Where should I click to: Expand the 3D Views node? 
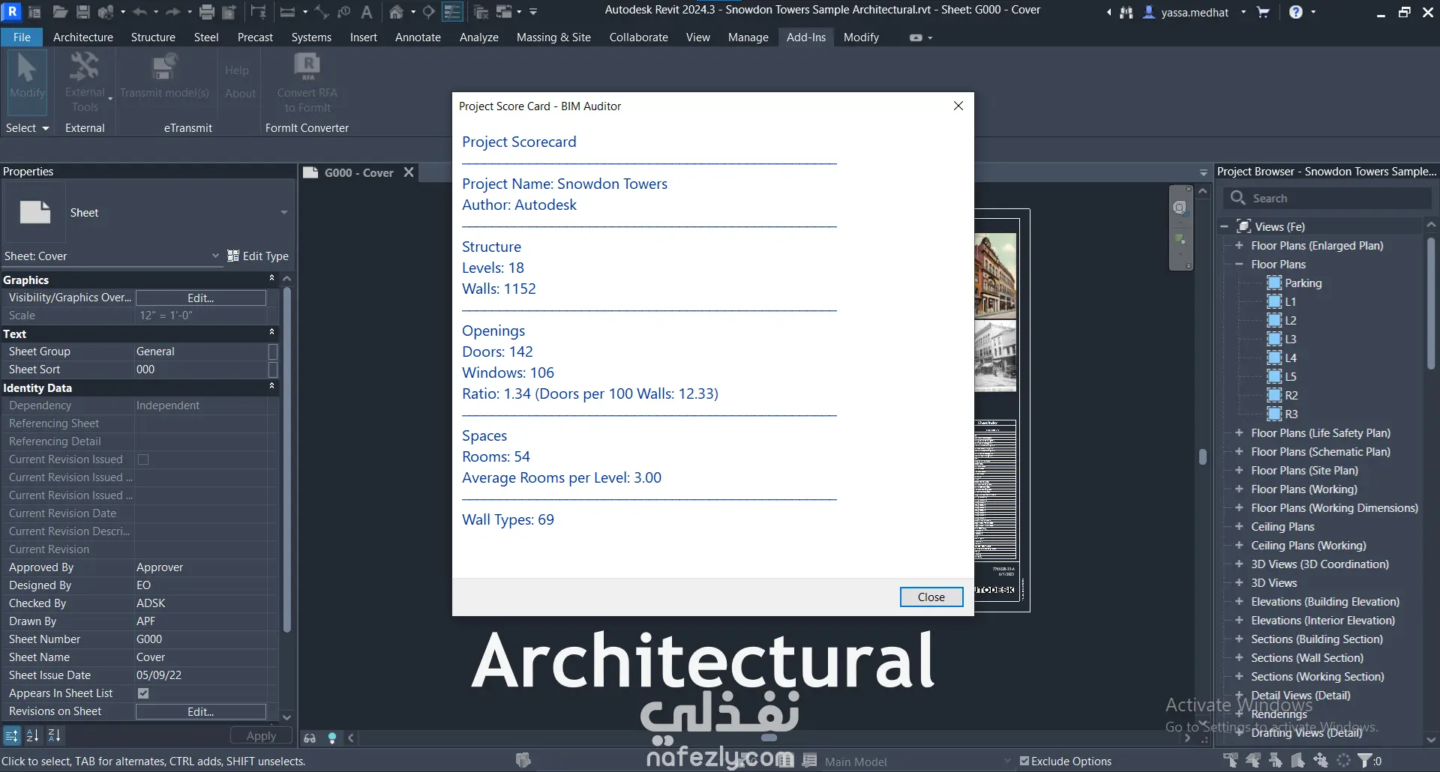[1239, 583]
